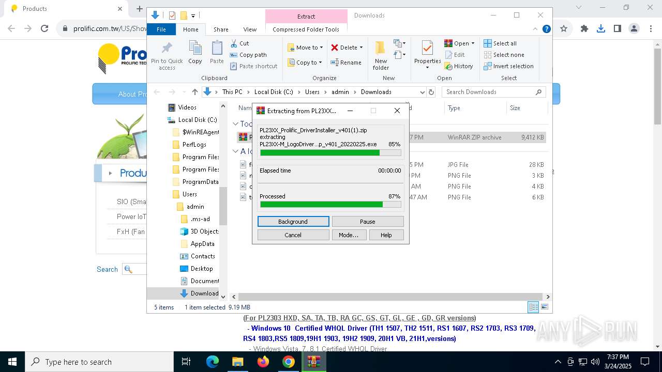Sort files by Size column

pyautogui.click(x=526, y=108)
